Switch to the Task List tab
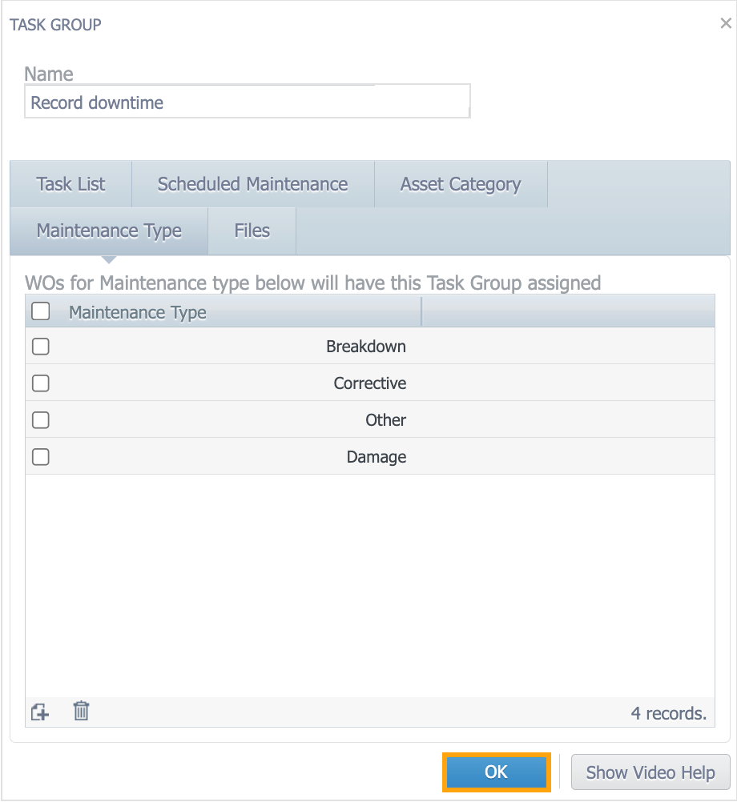 (70, 184)
